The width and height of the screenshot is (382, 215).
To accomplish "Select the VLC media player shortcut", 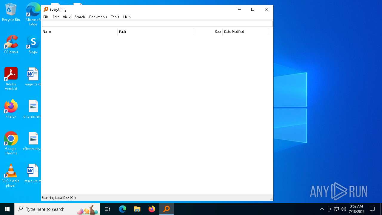I will click(x=11, y=176).
